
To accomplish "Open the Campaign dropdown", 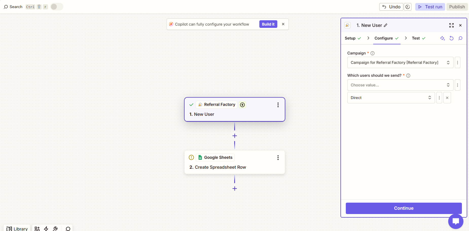I will (400, 63).
